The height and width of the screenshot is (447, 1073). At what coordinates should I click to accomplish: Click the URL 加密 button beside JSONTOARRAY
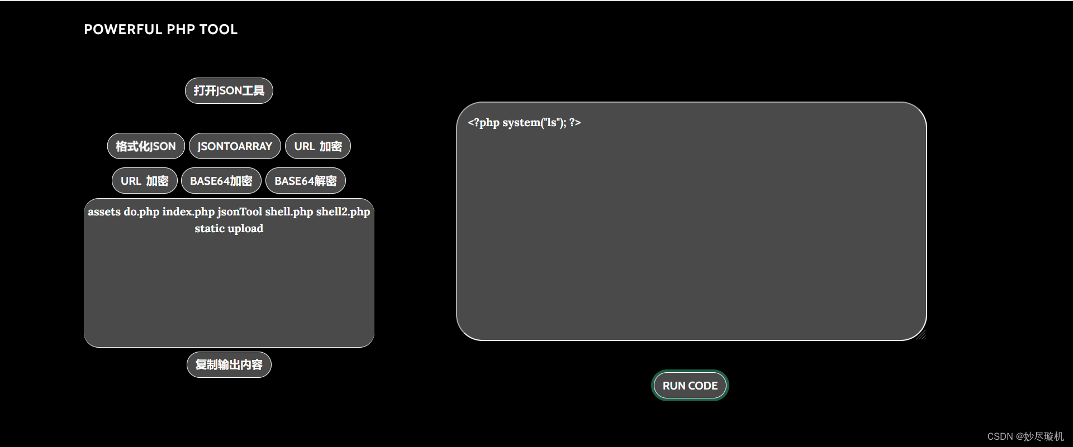(318, 146)
